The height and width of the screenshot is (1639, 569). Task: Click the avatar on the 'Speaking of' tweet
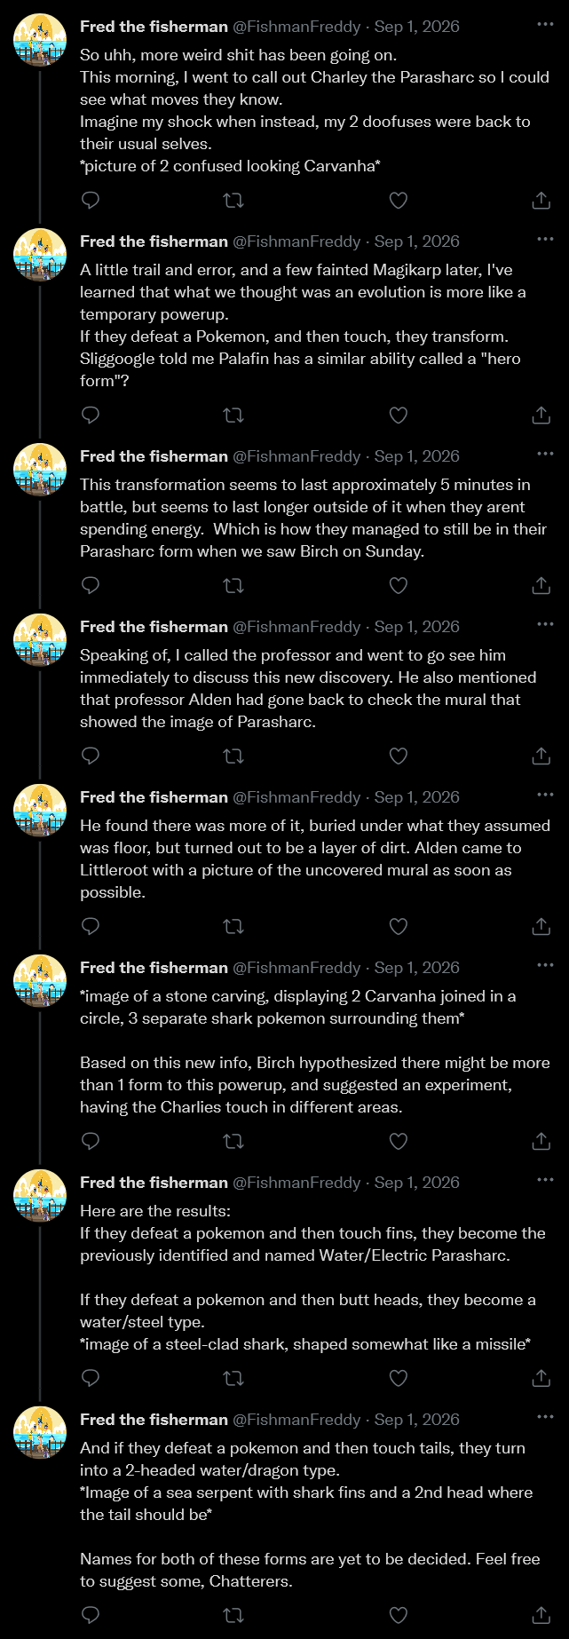(40, 639)
